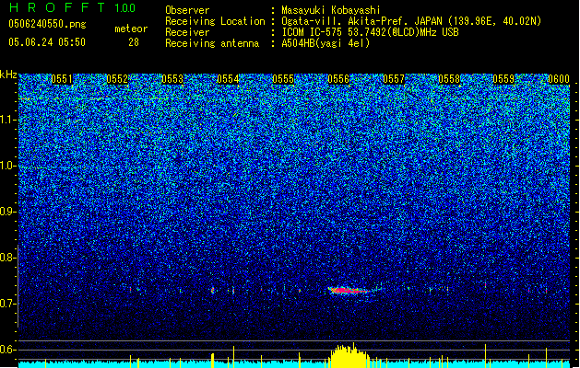
Task: Click the 'meteor' label
Action: click(131, 29)
